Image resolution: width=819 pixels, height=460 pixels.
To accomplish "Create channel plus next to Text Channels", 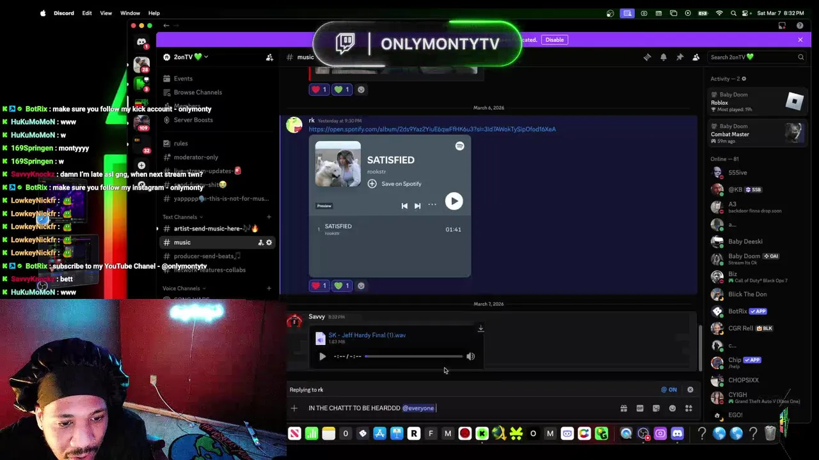I will point(269,217).
